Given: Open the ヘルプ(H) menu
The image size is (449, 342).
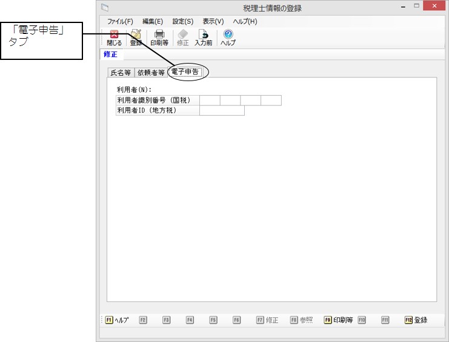Looking at the screenshot, I should coord(245,21).
